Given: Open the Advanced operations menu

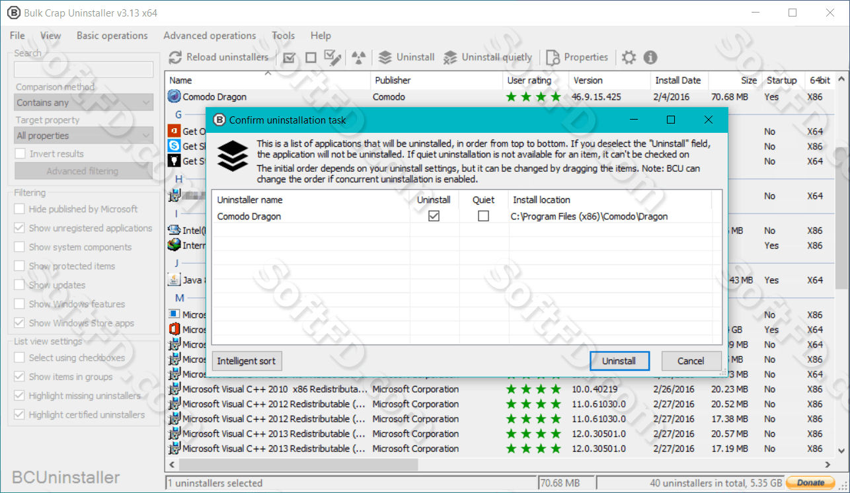Looking at the screenshot, I should (x=210, y=36).
